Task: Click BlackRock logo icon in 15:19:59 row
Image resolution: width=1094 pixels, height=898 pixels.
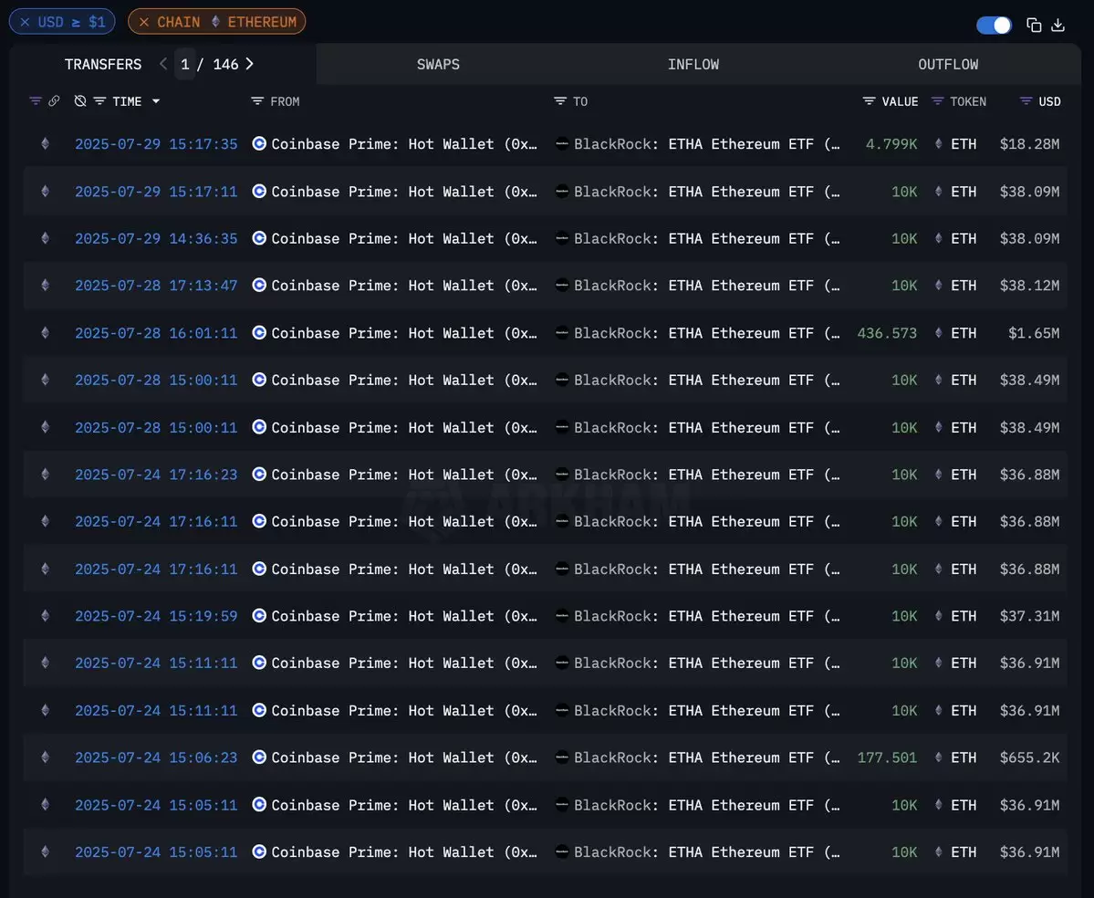Action: click(x=562, y=616)
